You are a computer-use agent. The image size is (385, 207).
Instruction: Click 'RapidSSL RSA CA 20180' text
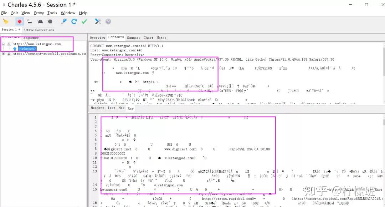click(x=250, y=149)
